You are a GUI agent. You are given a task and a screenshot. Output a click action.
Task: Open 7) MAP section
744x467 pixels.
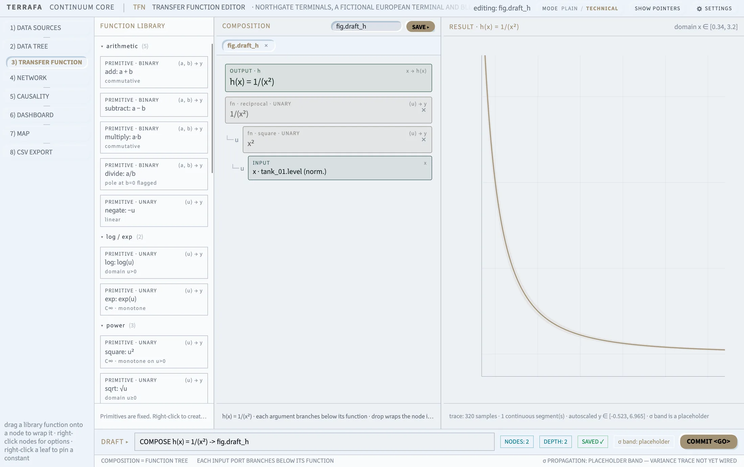tap(47, 133)
